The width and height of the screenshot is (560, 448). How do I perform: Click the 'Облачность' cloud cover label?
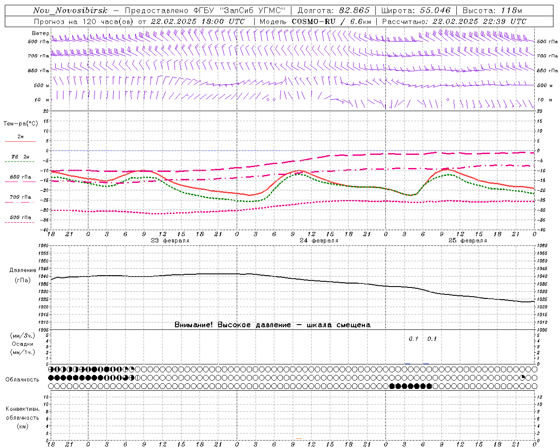[x=22, y=380]
